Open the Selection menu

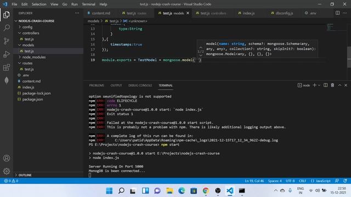tap(39, 4)
